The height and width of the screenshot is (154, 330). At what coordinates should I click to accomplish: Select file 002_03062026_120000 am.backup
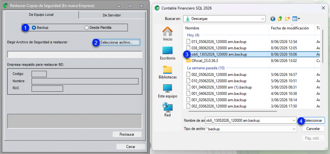pos(216,106)
